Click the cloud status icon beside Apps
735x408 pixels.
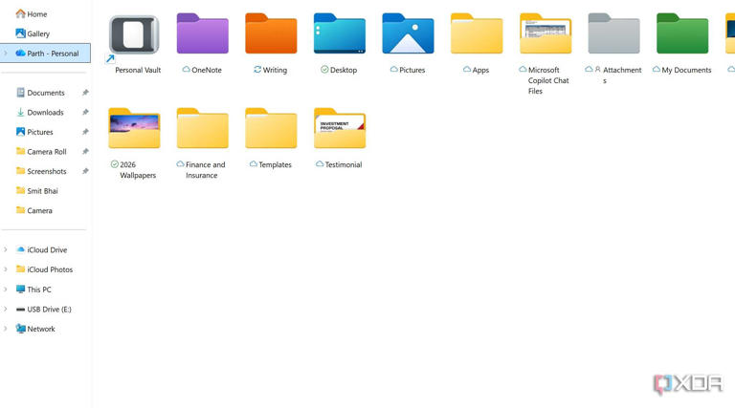coord(467,69)
